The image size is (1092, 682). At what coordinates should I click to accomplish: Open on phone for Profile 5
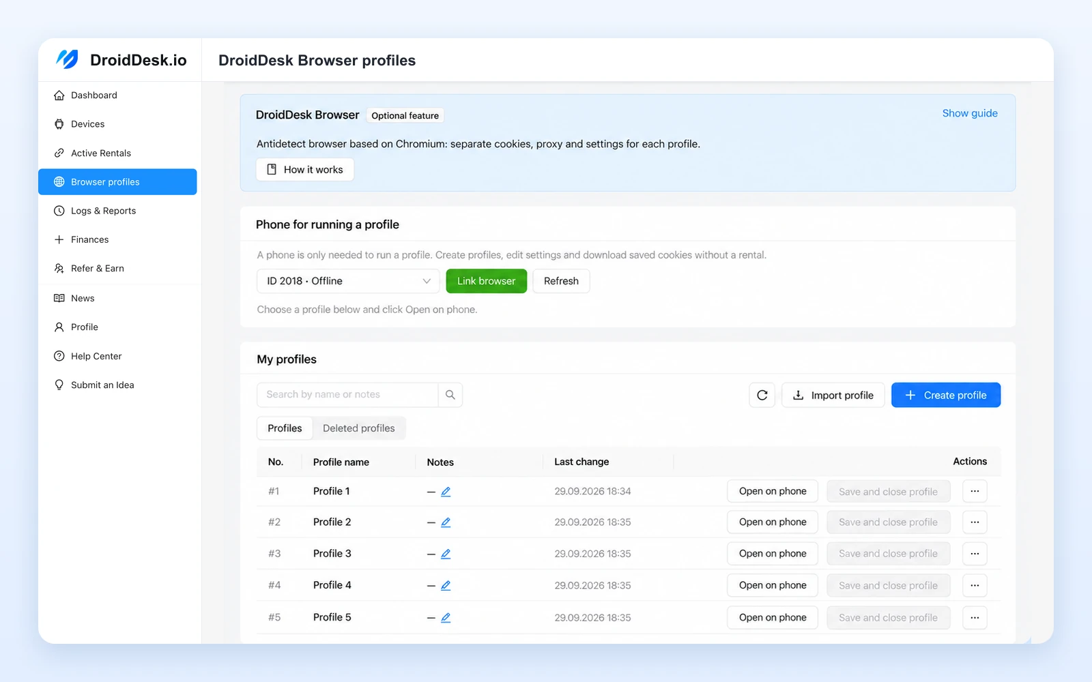773,617
